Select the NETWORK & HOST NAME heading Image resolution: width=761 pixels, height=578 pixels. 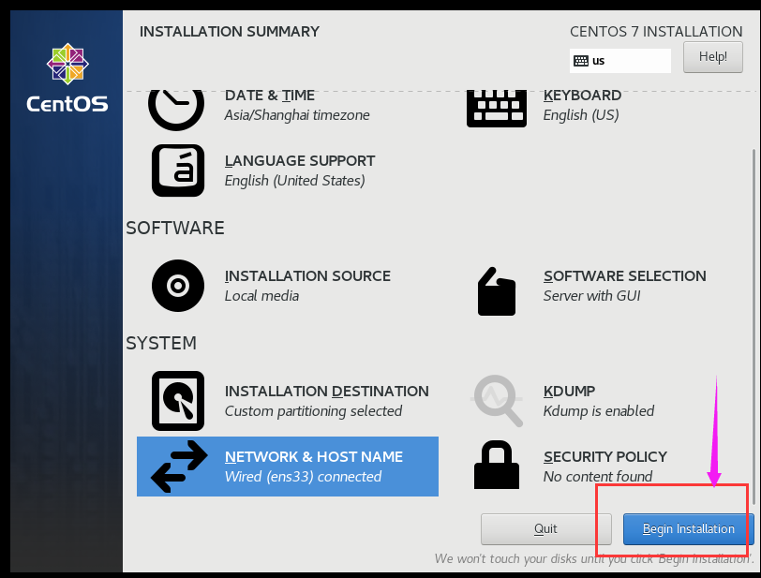click(x=314, y=456)
